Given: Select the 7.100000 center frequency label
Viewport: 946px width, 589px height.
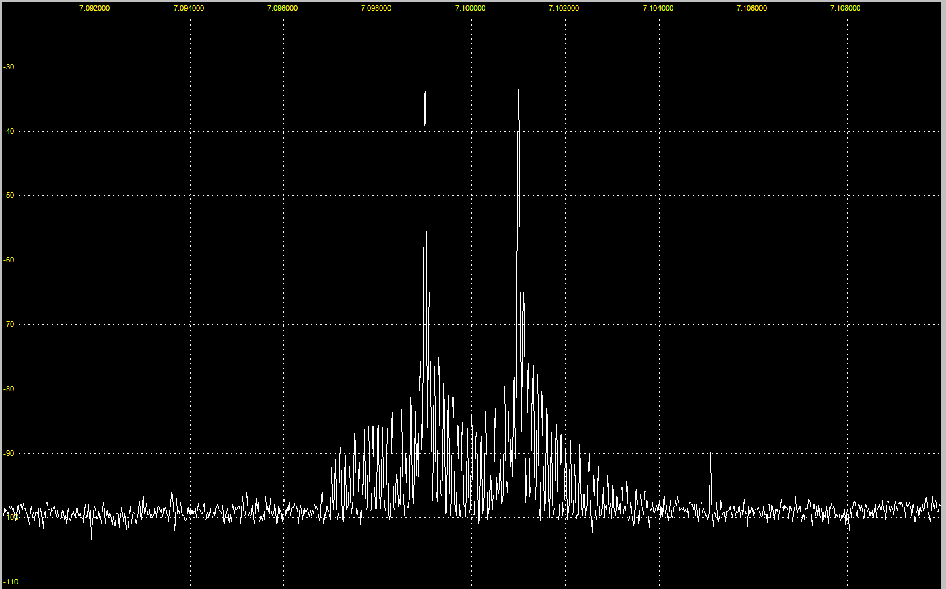Looking at the screenshot, I should click(470, 9).
